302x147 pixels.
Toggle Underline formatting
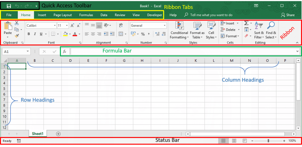click(x=41, y=34)
